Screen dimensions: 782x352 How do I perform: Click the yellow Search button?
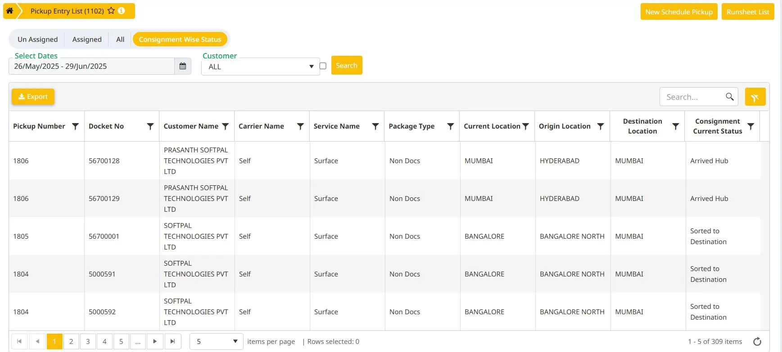click(347, 65)
